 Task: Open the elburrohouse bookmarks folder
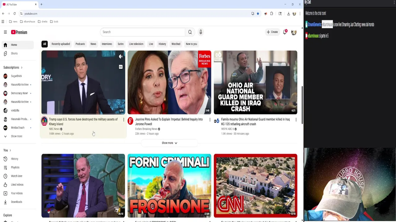(28, 22)
